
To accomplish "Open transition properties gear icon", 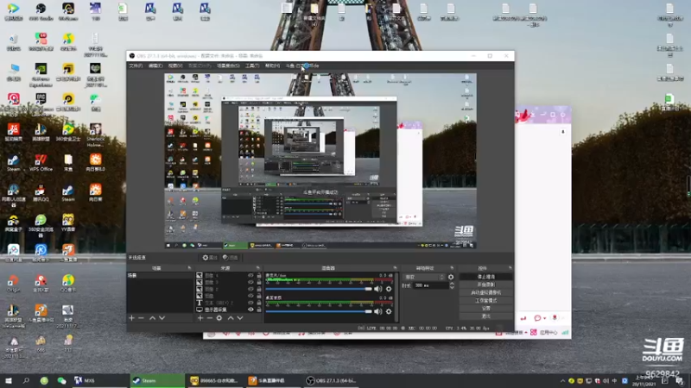I will tap(451, 277).
